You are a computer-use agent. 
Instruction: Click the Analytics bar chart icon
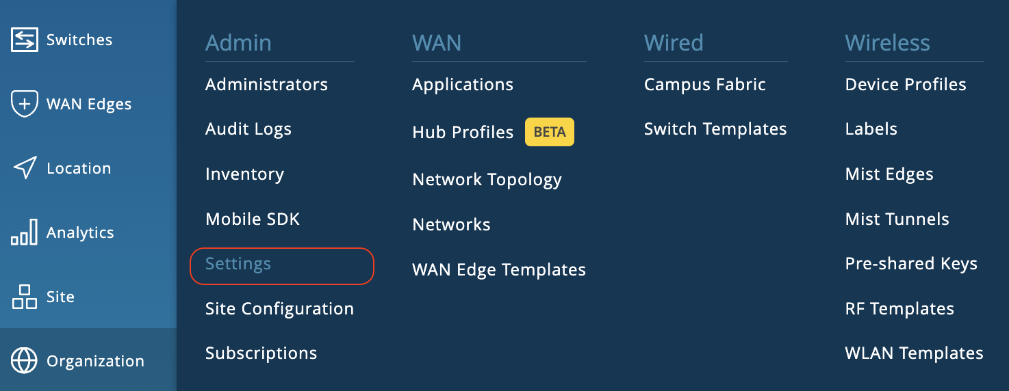pyautogui.click(x=25, y=233)
